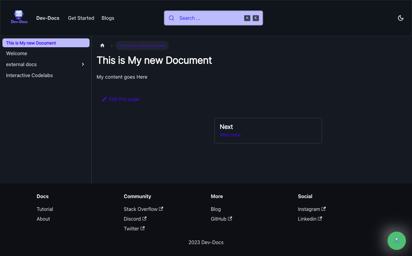
Task: Open Interactive Codelabs in sidebar
Action: click(x=29, y=75)
